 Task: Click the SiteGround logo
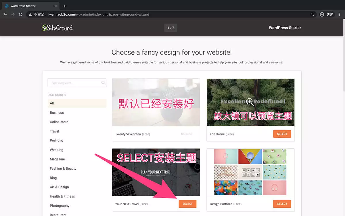(57, 27)
